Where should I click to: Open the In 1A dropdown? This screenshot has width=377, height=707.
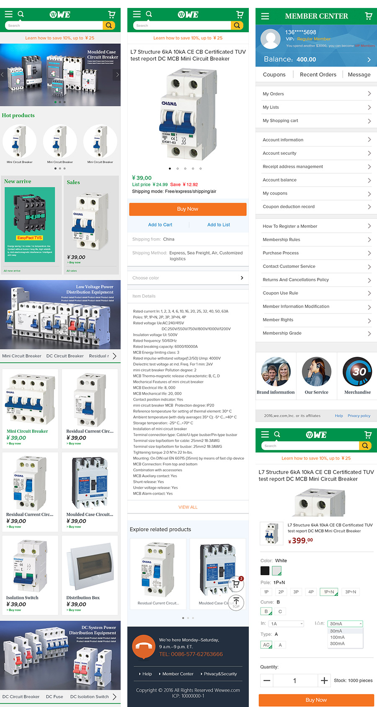coord(287,624)
